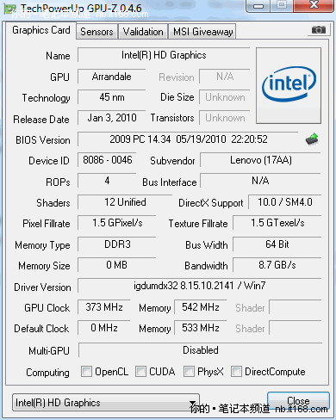Screen dimensions: 336x420
Task: Click the GPU-Z title bar app icon
Action: pos(10,9)
